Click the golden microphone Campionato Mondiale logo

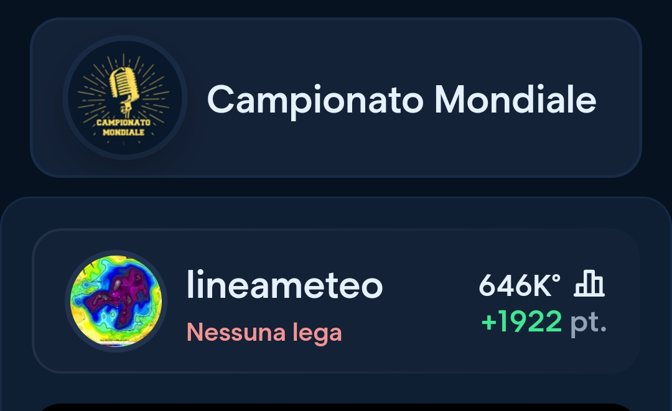coord(125,98)
